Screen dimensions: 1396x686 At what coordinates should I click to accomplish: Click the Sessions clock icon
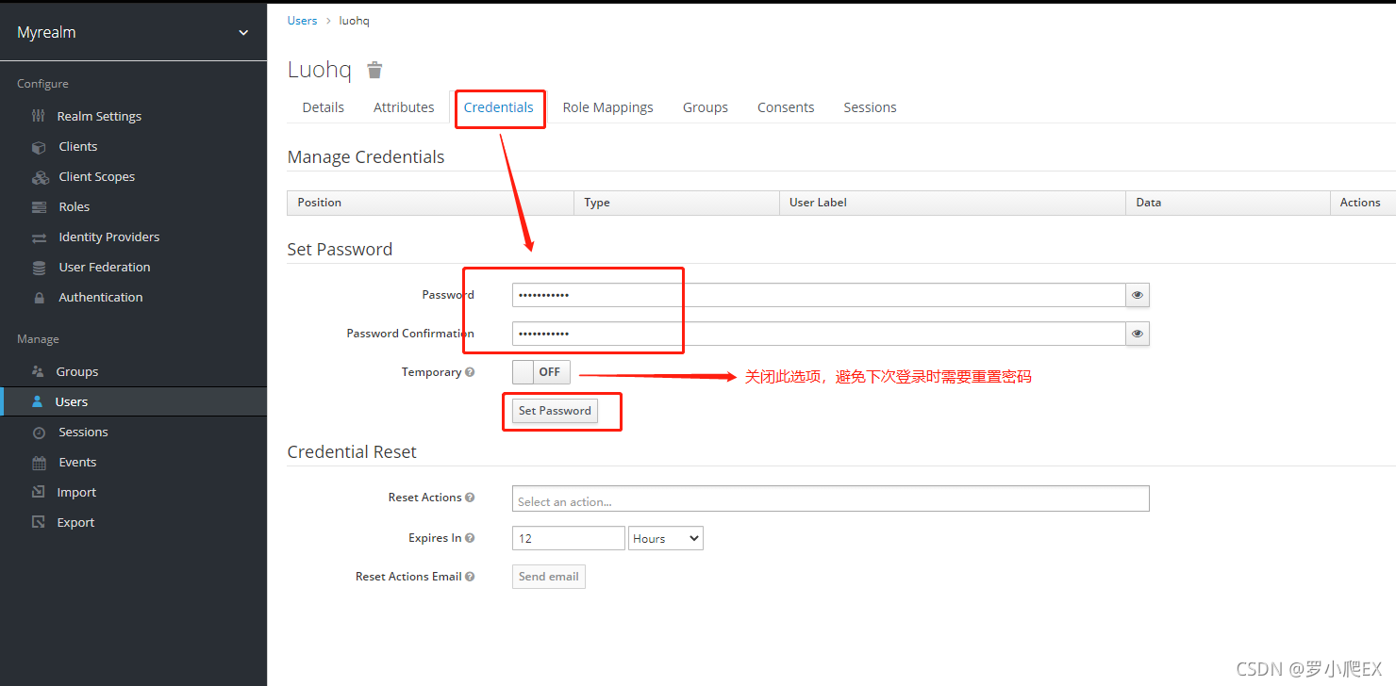39,433
